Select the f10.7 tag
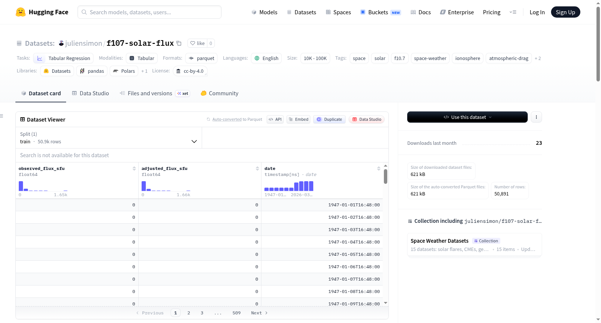 click(400, 58)
